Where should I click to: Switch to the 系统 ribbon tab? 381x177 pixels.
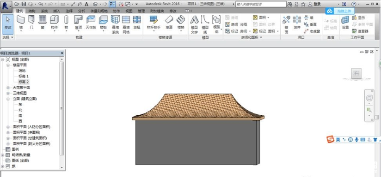[44, 11]
